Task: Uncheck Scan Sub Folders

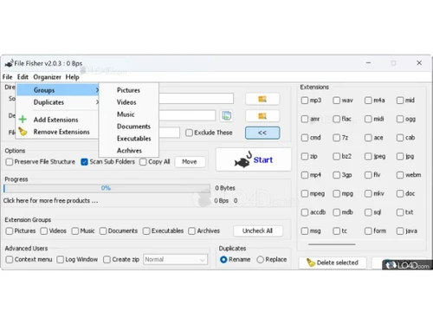Action: click(x=84, y=162)
